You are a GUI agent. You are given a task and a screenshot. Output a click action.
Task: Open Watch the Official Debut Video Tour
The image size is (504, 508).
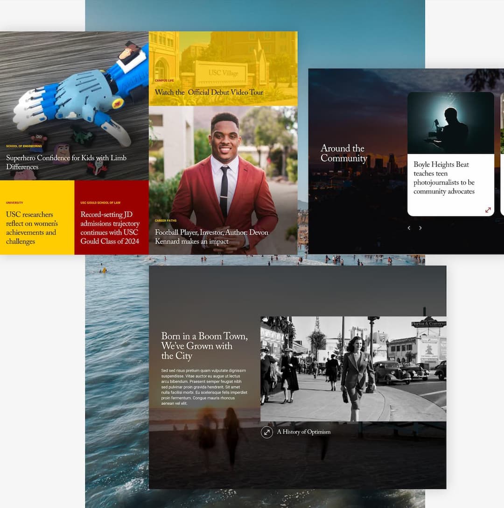click(x=209, y=93)
